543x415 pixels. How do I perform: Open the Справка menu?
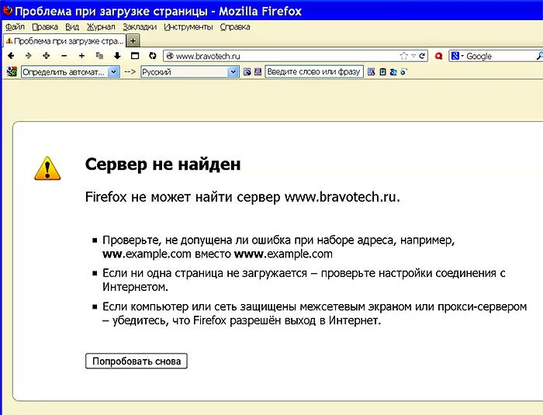[235, 26]
